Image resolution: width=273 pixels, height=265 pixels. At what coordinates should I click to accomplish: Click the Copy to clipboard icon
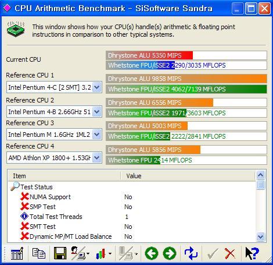(39, 253)
